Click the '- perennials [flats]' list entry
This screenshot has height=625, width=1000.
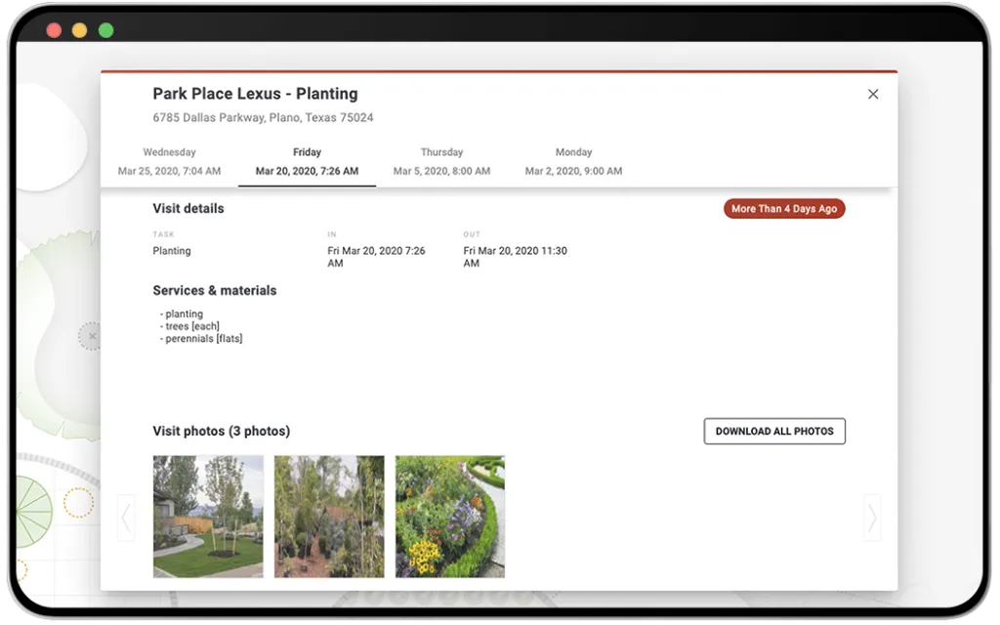coord(201,339)
